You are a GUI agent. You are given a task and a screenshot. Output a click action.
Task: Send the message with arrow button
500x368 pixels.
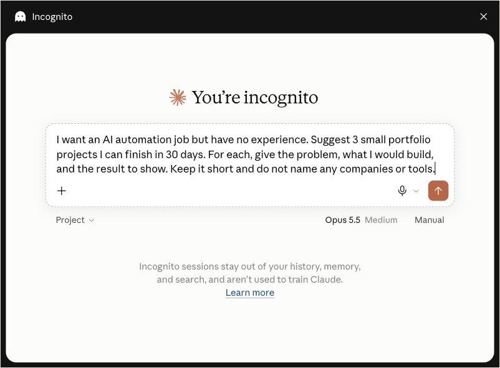(x=438, y=191)
